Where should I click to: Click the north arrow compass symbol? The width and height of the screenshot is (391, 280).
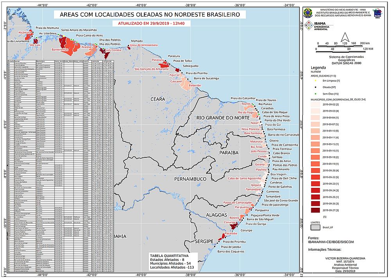pos(344,37)
